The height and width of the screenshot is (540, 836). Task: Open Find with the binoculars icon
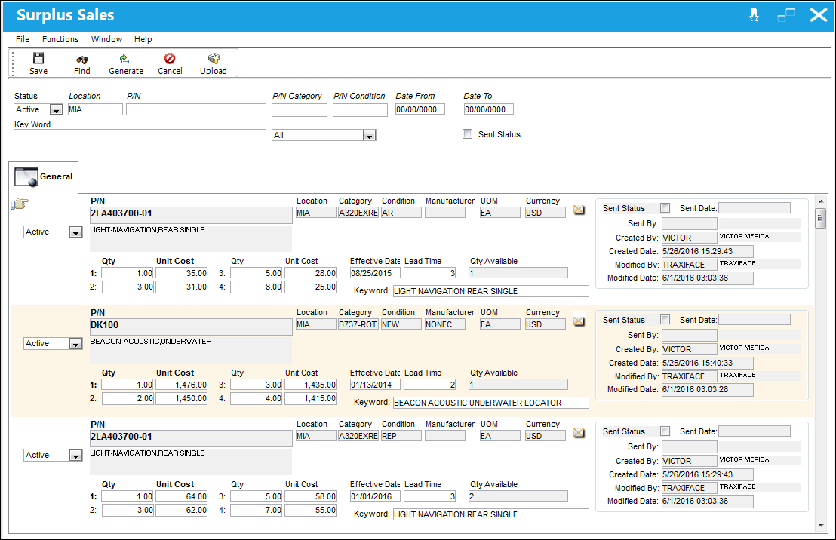click(82, 59)
